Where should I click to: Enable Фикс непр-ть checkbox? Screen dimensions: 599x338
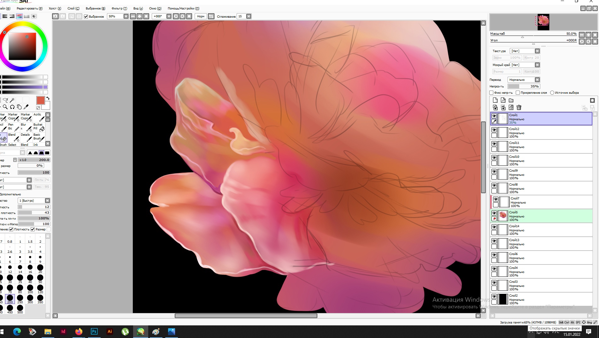pyautogui.click(x=491, y=93)
